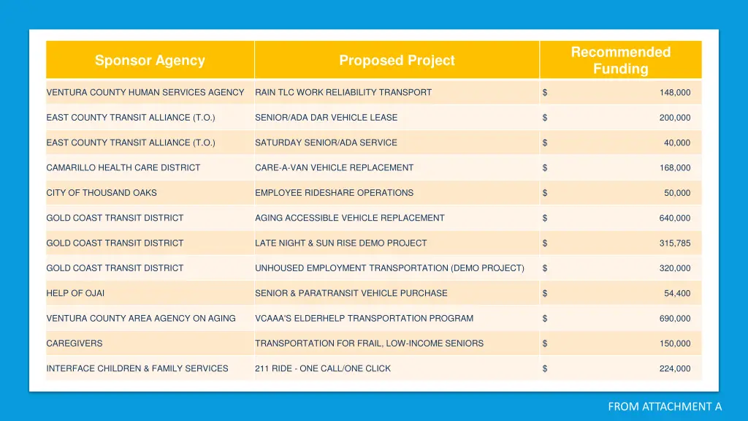Select 'UNHOUSED EMPLOYMENT TRANSPORTATION (DEMO PROJECT)' cell
The width and height of the screenshot is (748, 421).
coord(397,268)
